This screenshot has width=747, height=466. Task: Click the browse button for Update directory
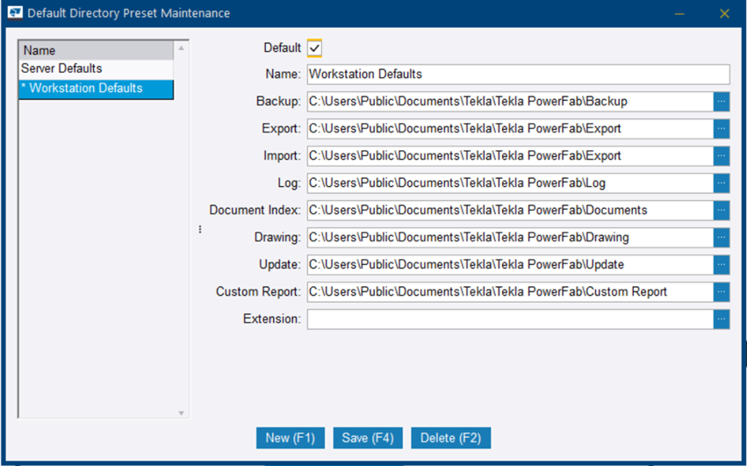point(722,265)
